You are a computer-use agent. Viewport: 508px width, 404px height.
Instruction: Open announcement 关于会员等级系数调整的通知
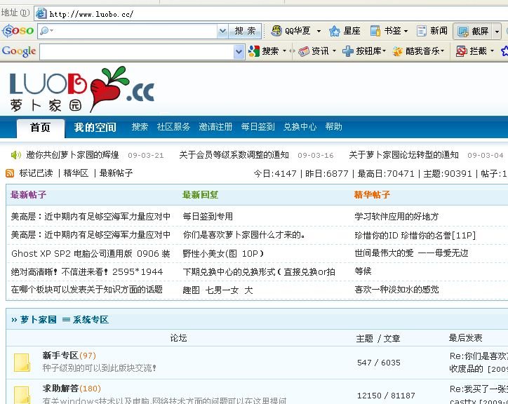pos(234,155)
